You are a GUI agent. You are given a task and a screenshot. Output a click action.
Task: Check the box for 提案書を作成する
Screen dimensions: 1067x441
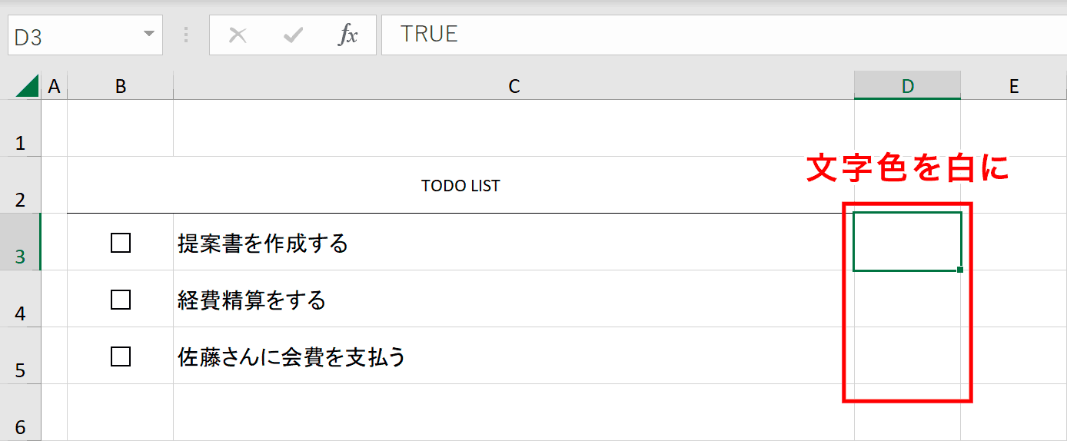tap(121, 243)
